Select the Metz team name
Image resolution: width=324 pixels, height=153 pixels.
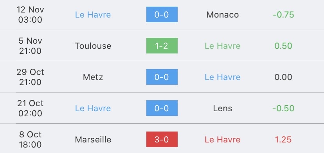tap(93, 77)
